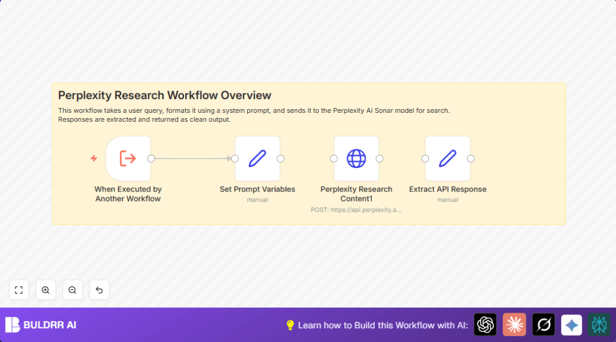Click the black circle-slash AI icon
Screen dimensions: 616x342
click(x=543, y=325)
